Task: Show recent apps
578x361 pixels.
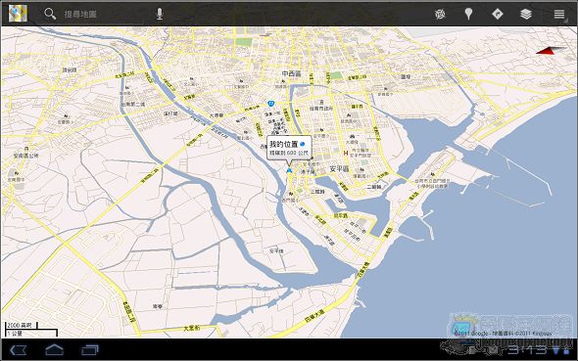Action: pos(90,350)
